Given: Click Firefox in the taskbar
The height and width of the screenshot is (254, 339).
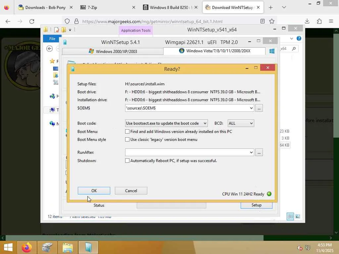Looking at the screenshot, I should pos(26,247).
